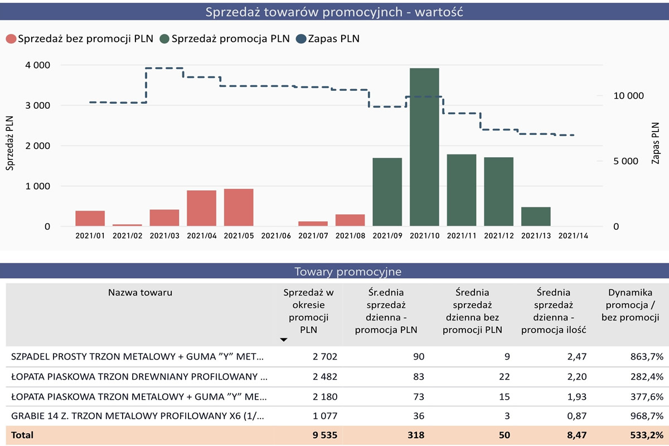Click Średnia sprzedaż dzienna - promocja ilość header
The image size is (669, 446).
tap(554, 311)
